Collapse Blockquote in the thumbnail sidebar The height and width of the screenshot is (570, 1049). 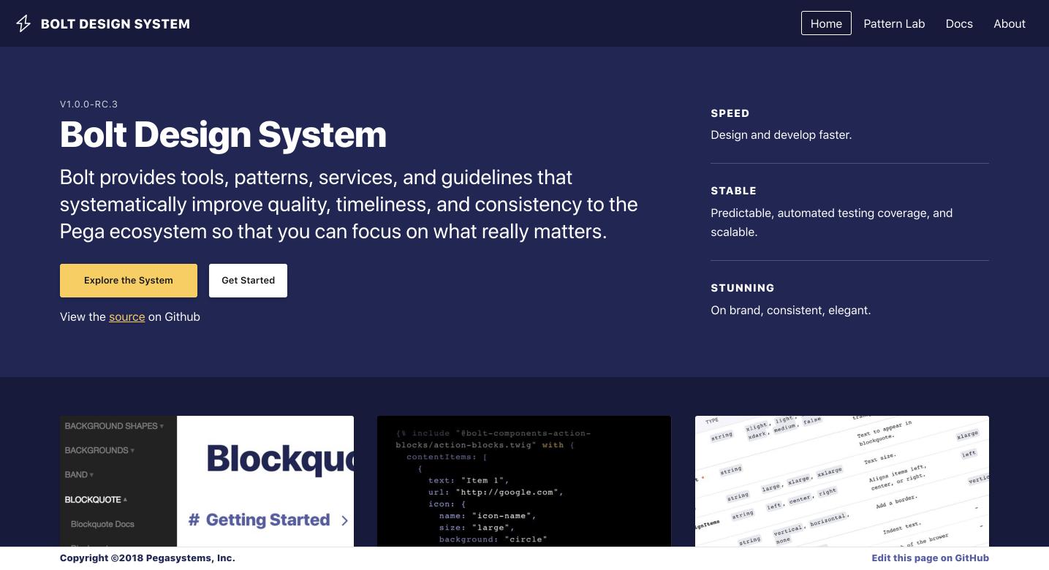click(96, 500)
